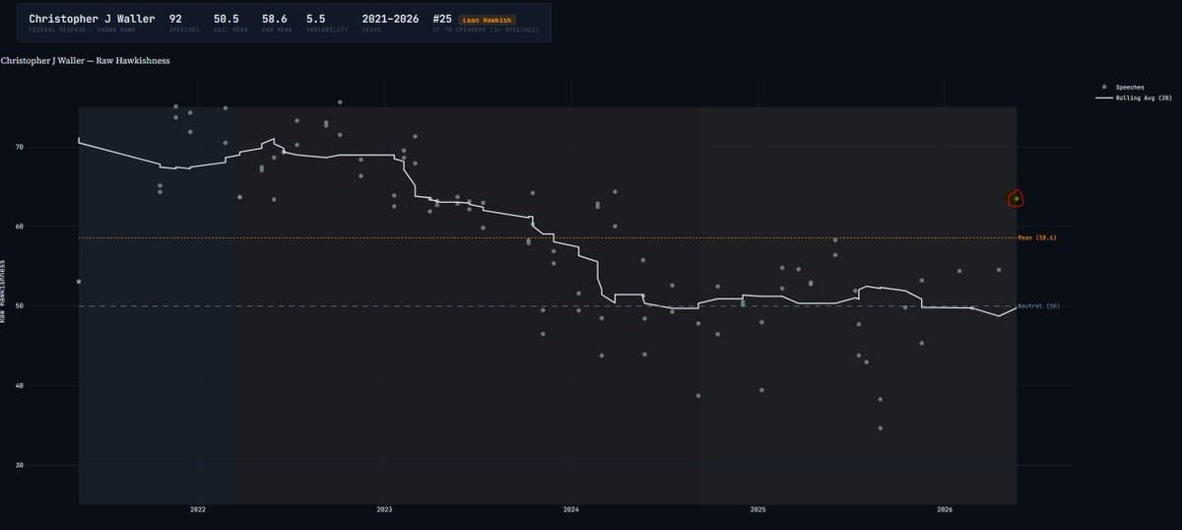Click the 2026 x-axis label

(945, 509)
